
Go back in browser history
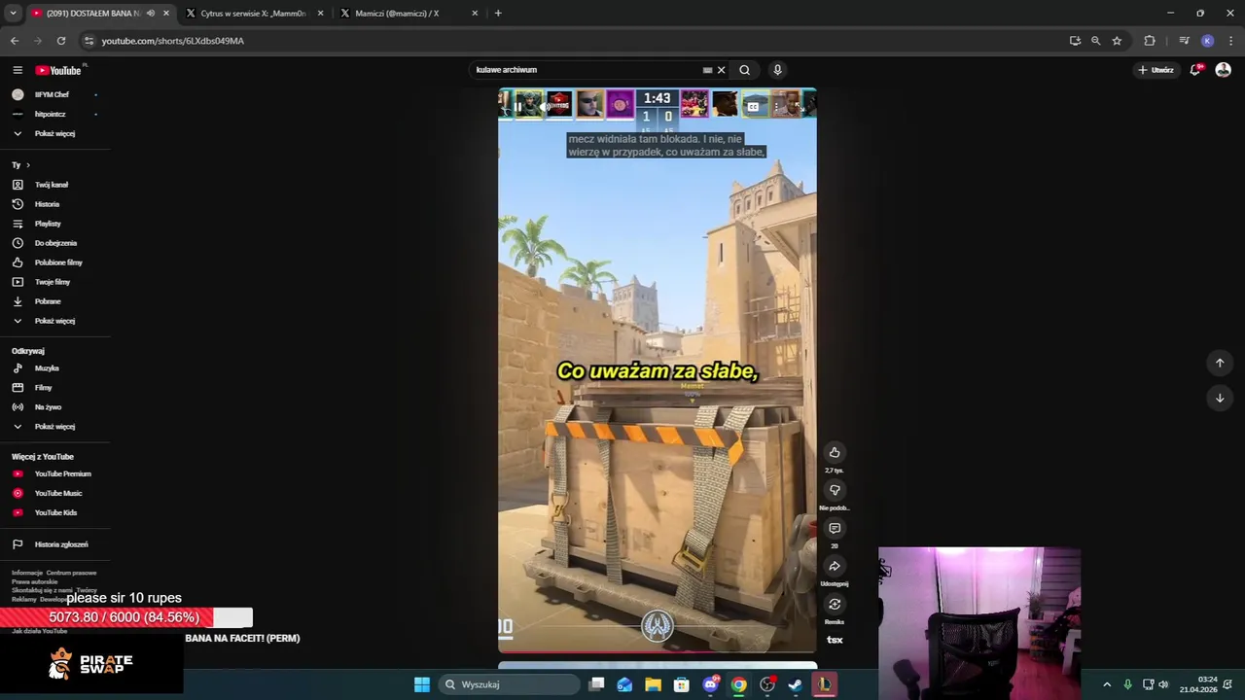(x=15, y=41)
